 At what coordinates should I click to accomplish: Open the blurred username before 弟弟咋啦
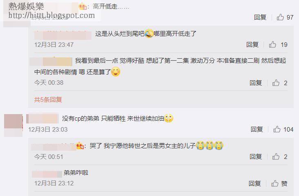[x=47, y=174]
